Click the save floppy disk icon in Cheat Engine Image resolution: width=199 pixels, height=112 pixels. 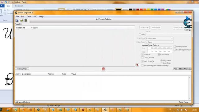coord(26,21)
